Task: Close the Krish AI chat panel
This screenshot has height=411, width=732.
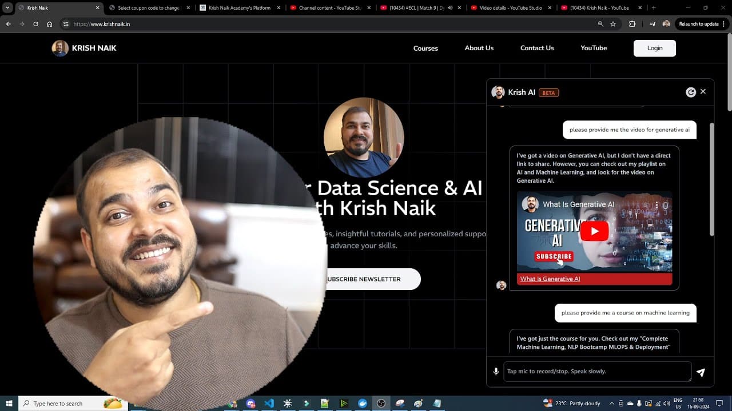Action: pyautogui.click(x=703, y=91)
